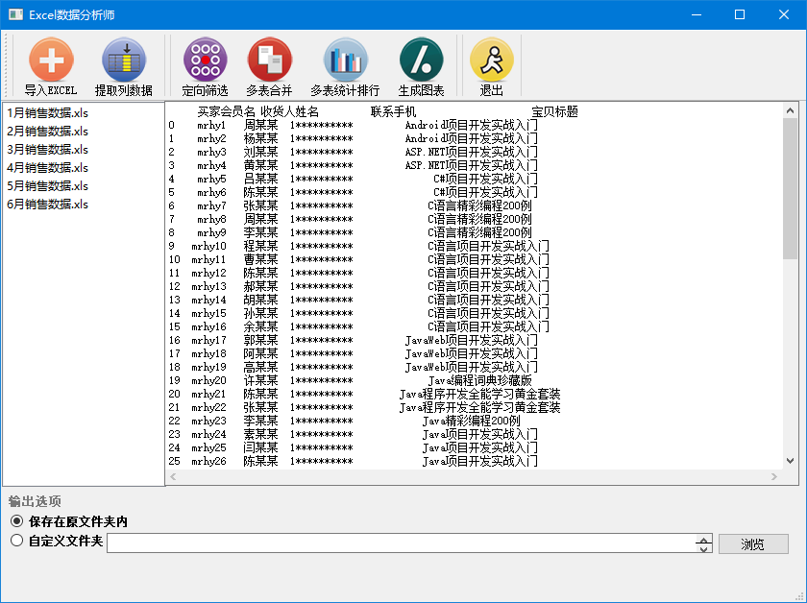Click the horizontal scrollbar right arrow
The width and height of the screenshot is (807, 603).
[774, 477]
